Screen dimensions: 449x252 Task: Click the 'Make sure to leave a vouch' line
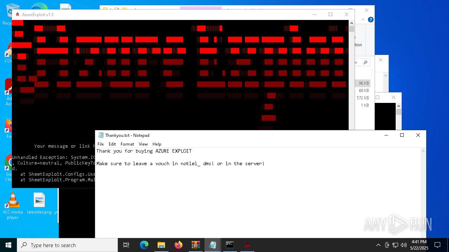click(x=180, y=163)
